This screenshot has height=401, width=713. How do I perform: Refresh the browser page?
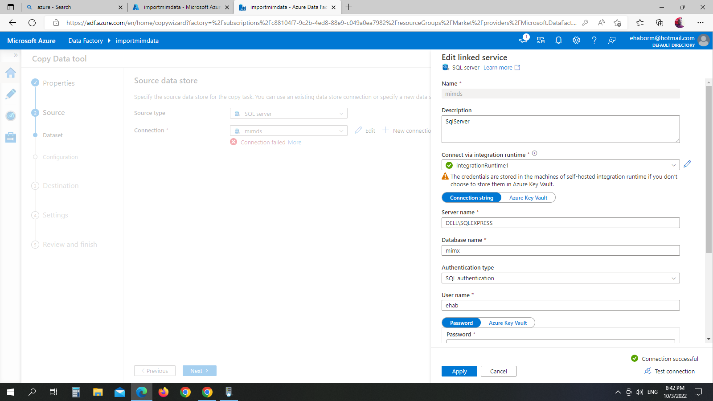[32, 23]
